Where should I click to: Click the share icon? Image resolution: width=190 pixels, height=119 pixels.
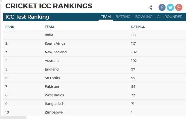click(x=150, y=8)
